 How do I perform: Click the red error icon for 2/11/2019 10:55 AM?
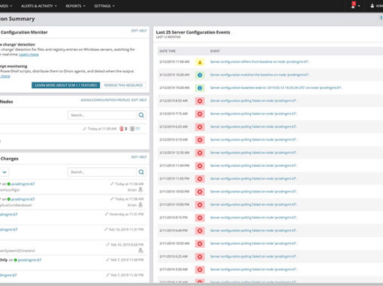click(x=200, y=243)
